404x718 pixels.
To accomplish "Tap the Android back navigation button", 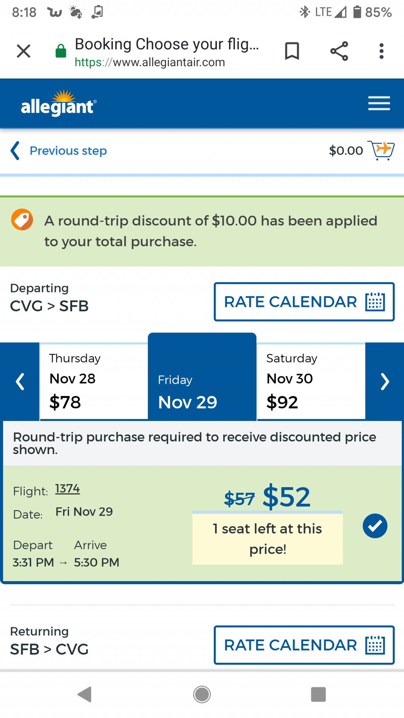I will point(85,694).
